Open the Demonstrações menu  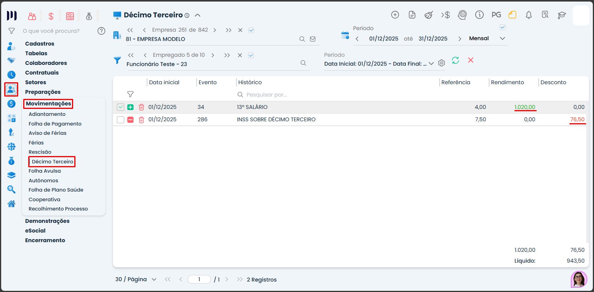(47, 221)
